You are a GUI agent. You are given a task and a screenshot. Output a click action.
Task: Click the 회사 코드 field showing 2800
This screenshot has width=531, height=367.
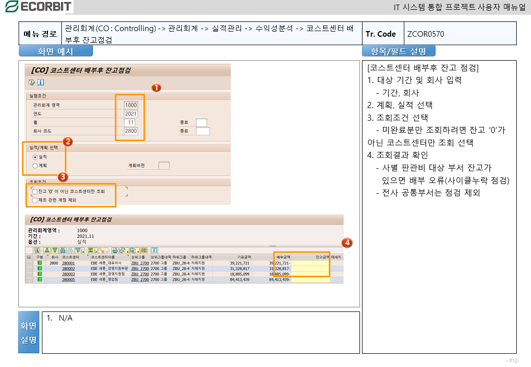pos(131,131)
